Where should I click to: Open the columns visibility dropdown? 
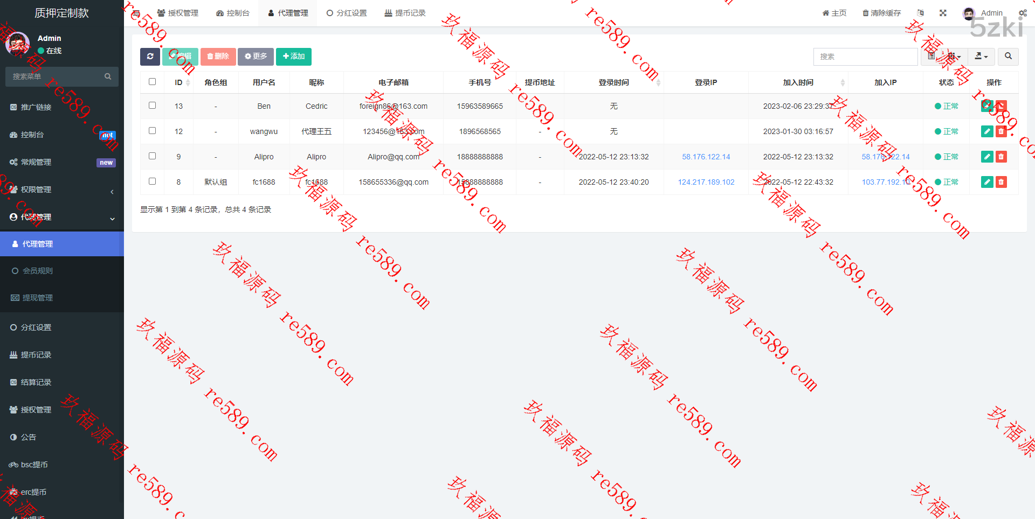[x=954, y=57]
